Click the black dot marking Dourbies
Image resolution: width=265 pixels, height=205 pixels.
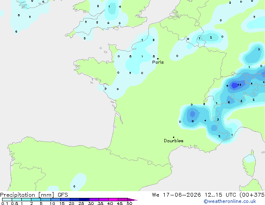pos(173,137)
